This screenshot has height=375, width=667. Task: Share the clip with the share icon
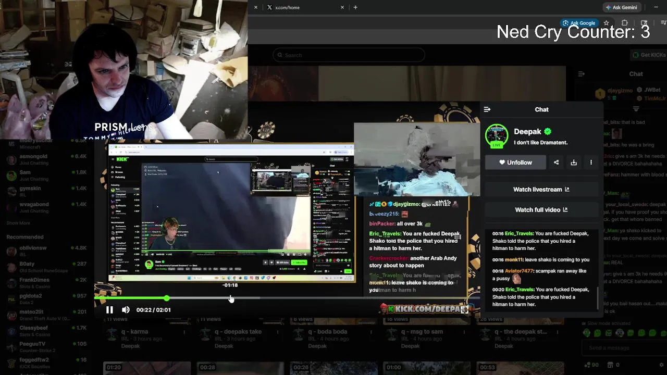(x=556, y=162)
